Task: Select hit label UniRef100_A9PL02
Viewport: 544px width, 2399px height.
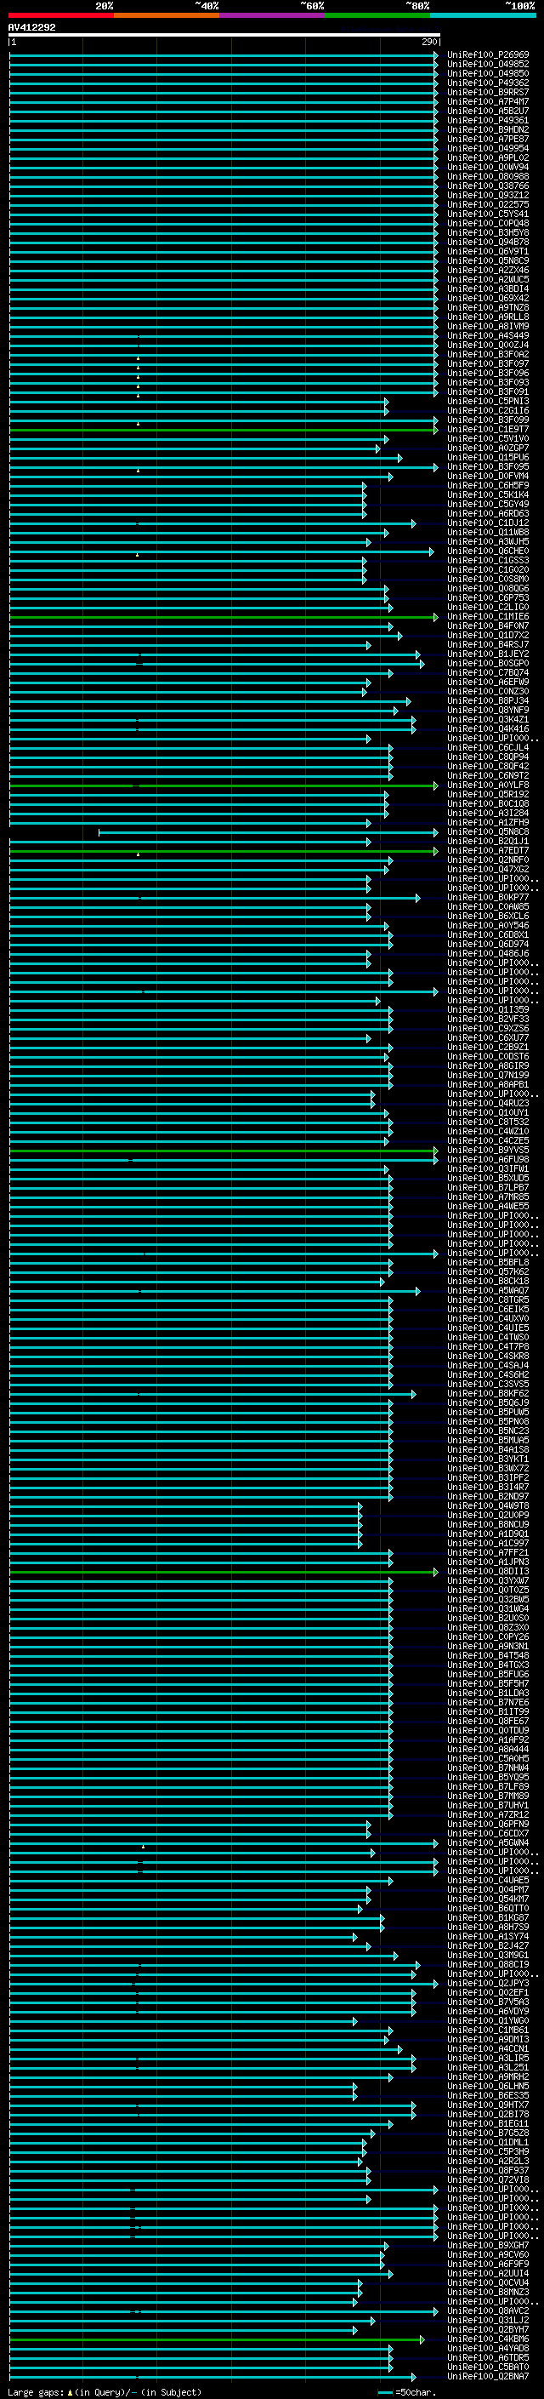Action: point(487,158)
